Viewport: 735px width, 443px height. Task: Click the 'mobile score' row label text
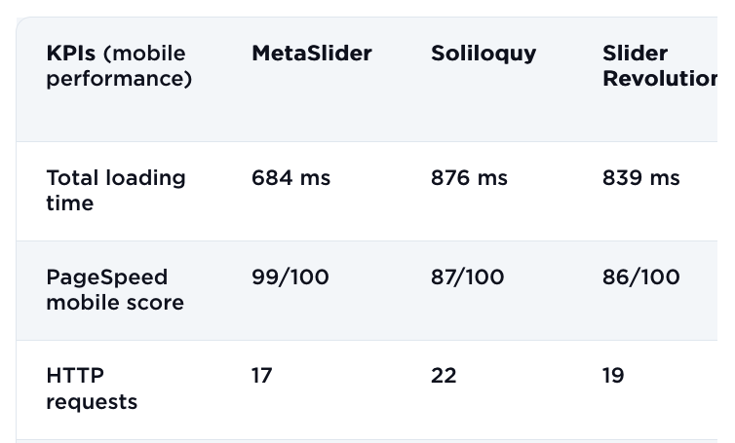click(x=115, y=303)
